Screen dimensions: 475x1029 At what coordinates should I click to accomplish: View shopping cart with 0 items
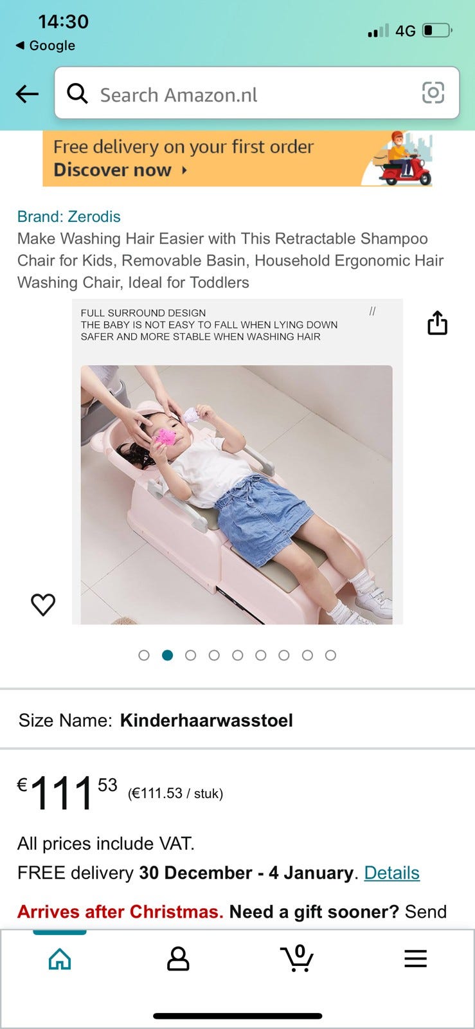pyautogui.click(x=297, y=958)
